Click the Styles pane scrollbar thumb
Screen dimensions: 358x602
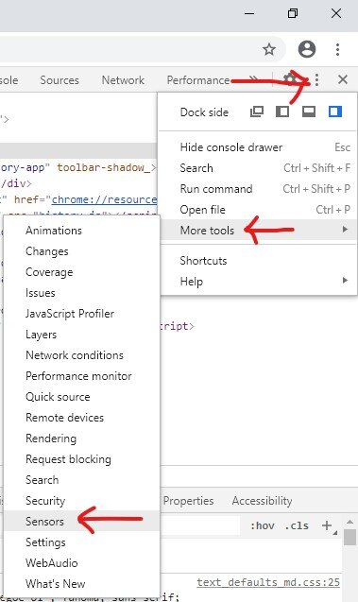click(349, 537)
